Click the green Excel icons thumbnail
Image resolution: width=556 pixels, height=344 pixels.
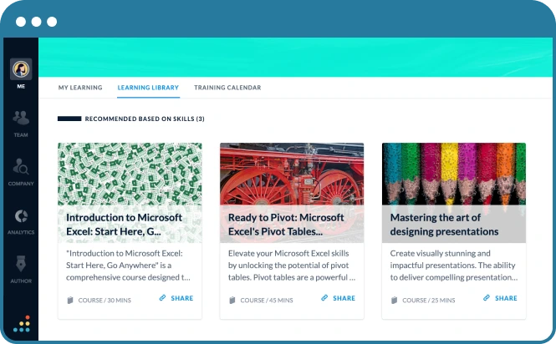(x=130, y=174)
